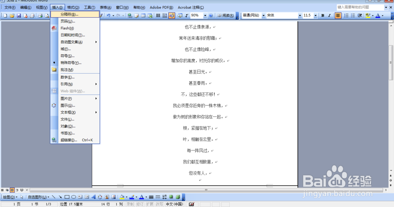
Task: Click the Insert Clip Art icon
Action: click(107, 197)
